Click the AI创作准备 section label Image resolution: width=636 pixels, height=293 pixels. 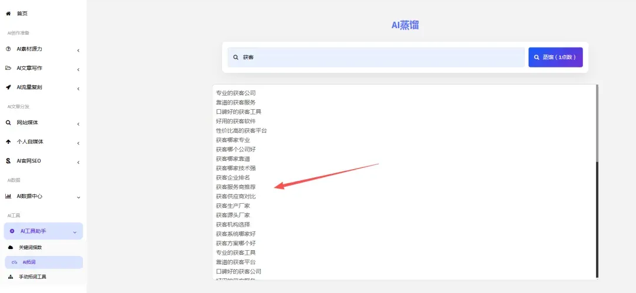pos(18,33)
